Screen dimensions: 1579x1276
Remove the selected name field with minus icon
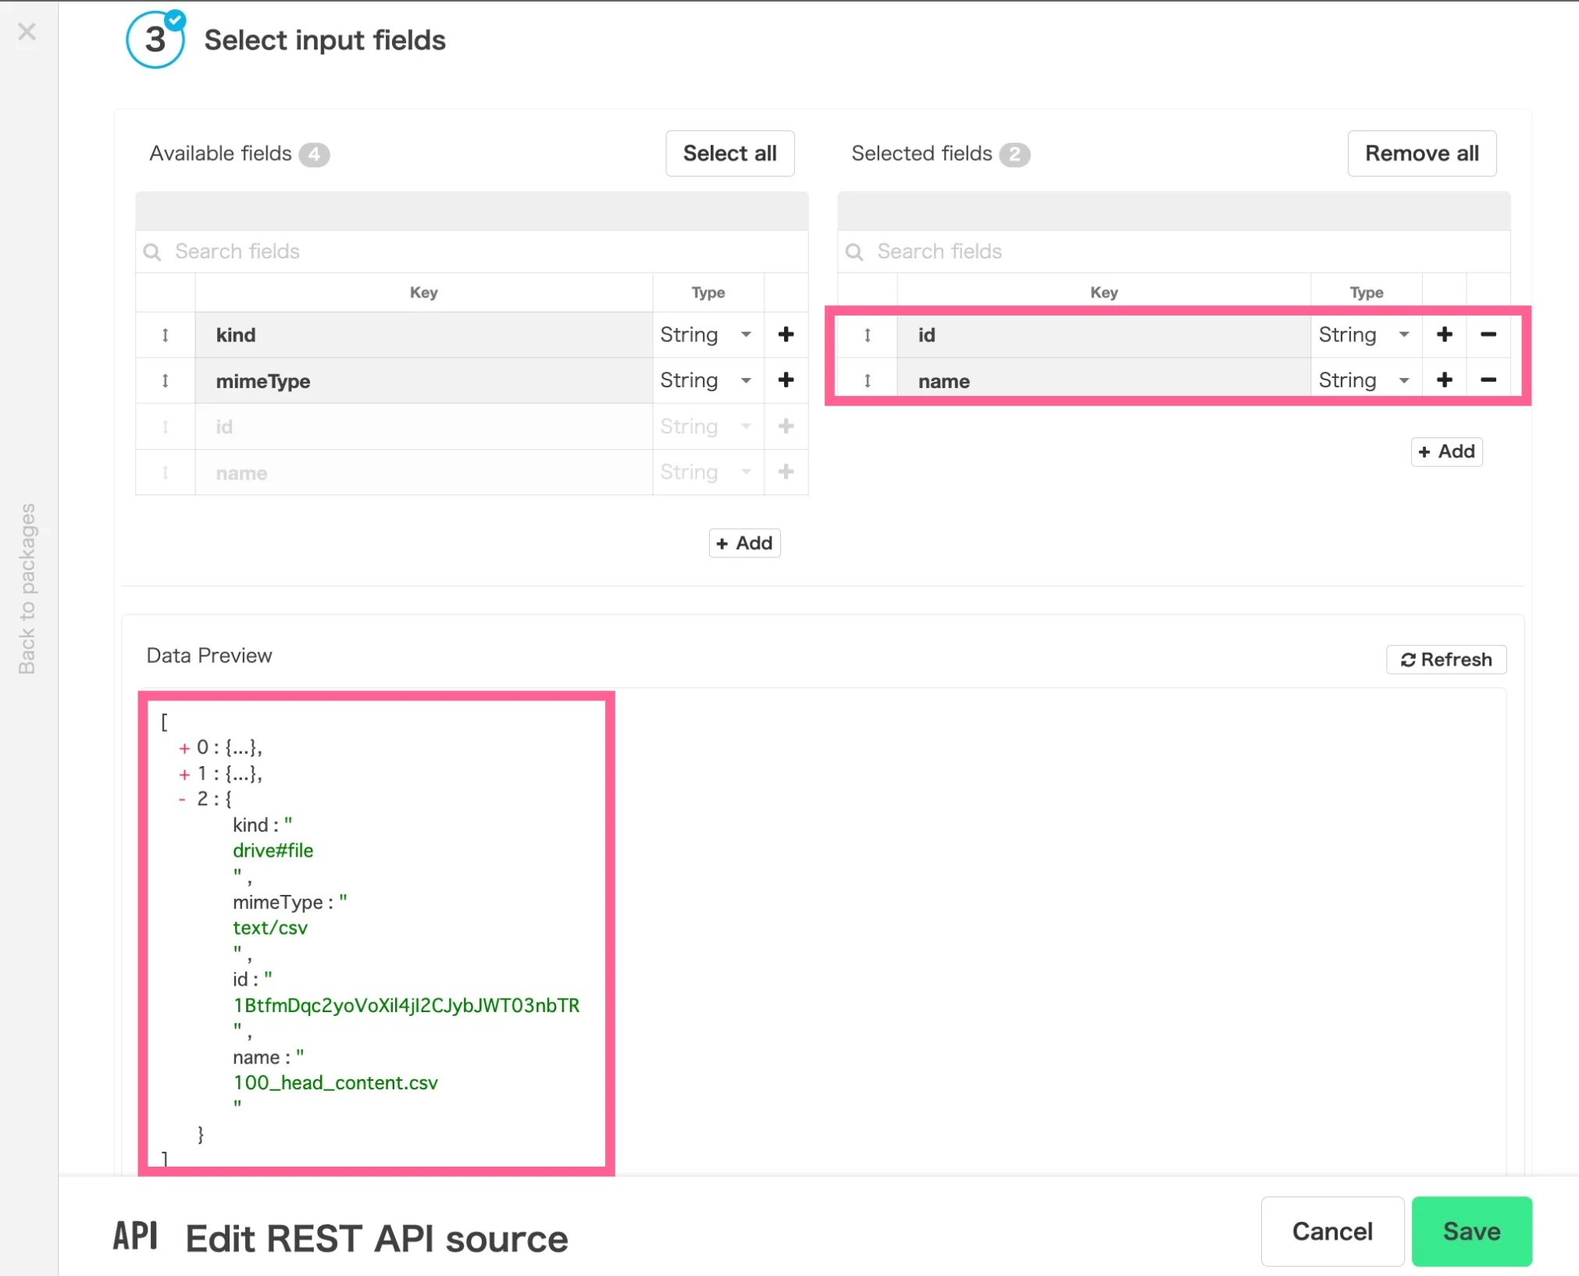pos(1488,380)
